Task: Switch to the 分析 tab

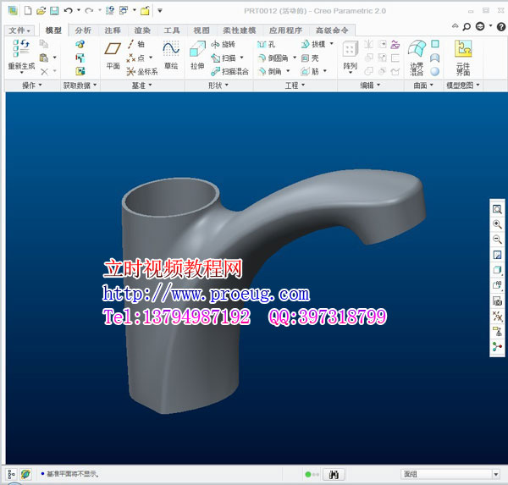Action: [x=83, y=30]
